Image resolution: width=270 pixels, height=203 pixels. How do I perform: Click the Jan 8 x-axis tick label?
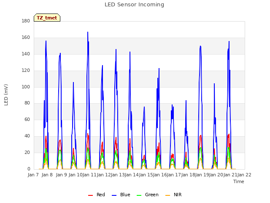click(47, 175)
